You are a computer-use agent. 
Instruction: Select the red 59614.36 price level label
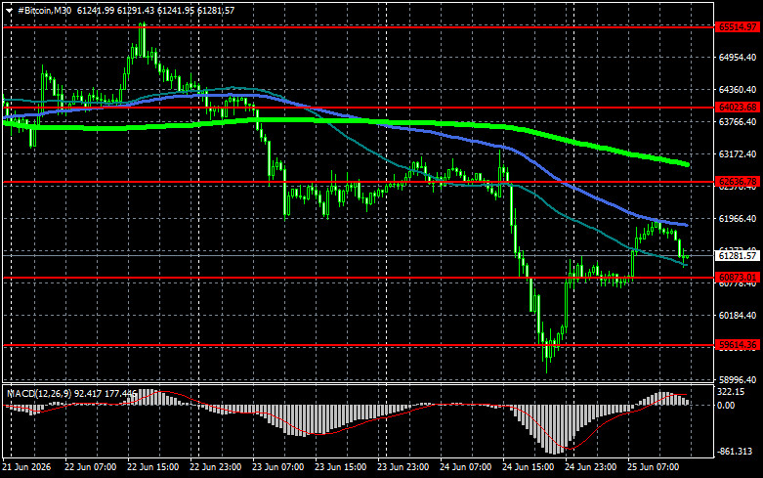[x=738, y=345]
